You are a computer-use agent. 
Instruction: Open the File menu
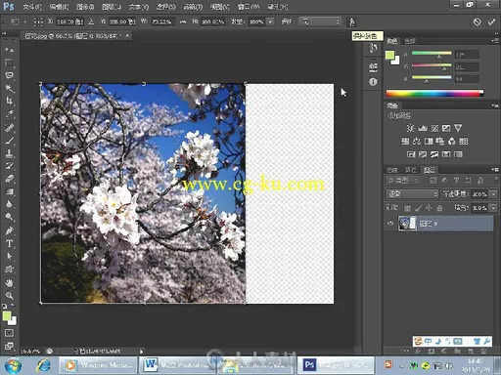(x=32, y=7)
